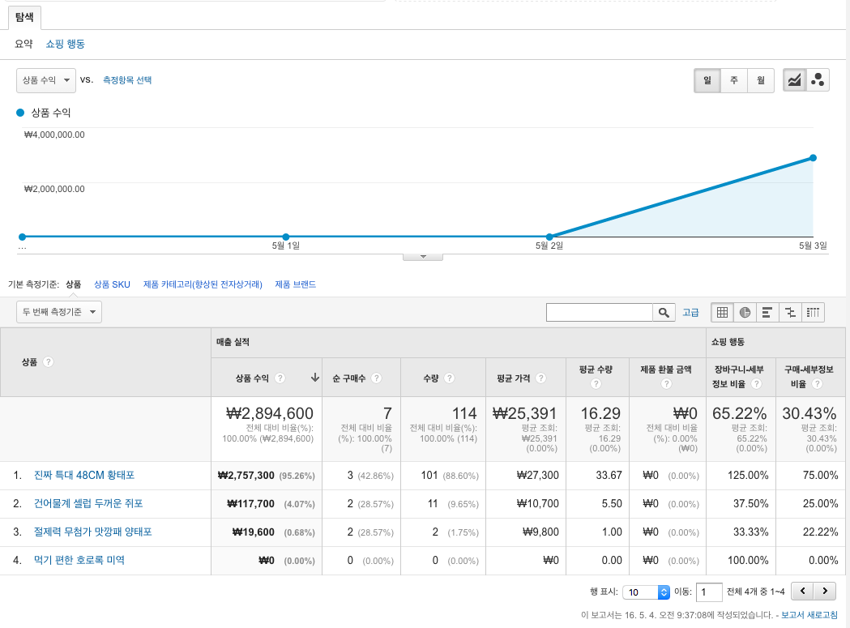Click the search magnifier button
This screenshot has height=628, width=850.
(x=664, y=312)
